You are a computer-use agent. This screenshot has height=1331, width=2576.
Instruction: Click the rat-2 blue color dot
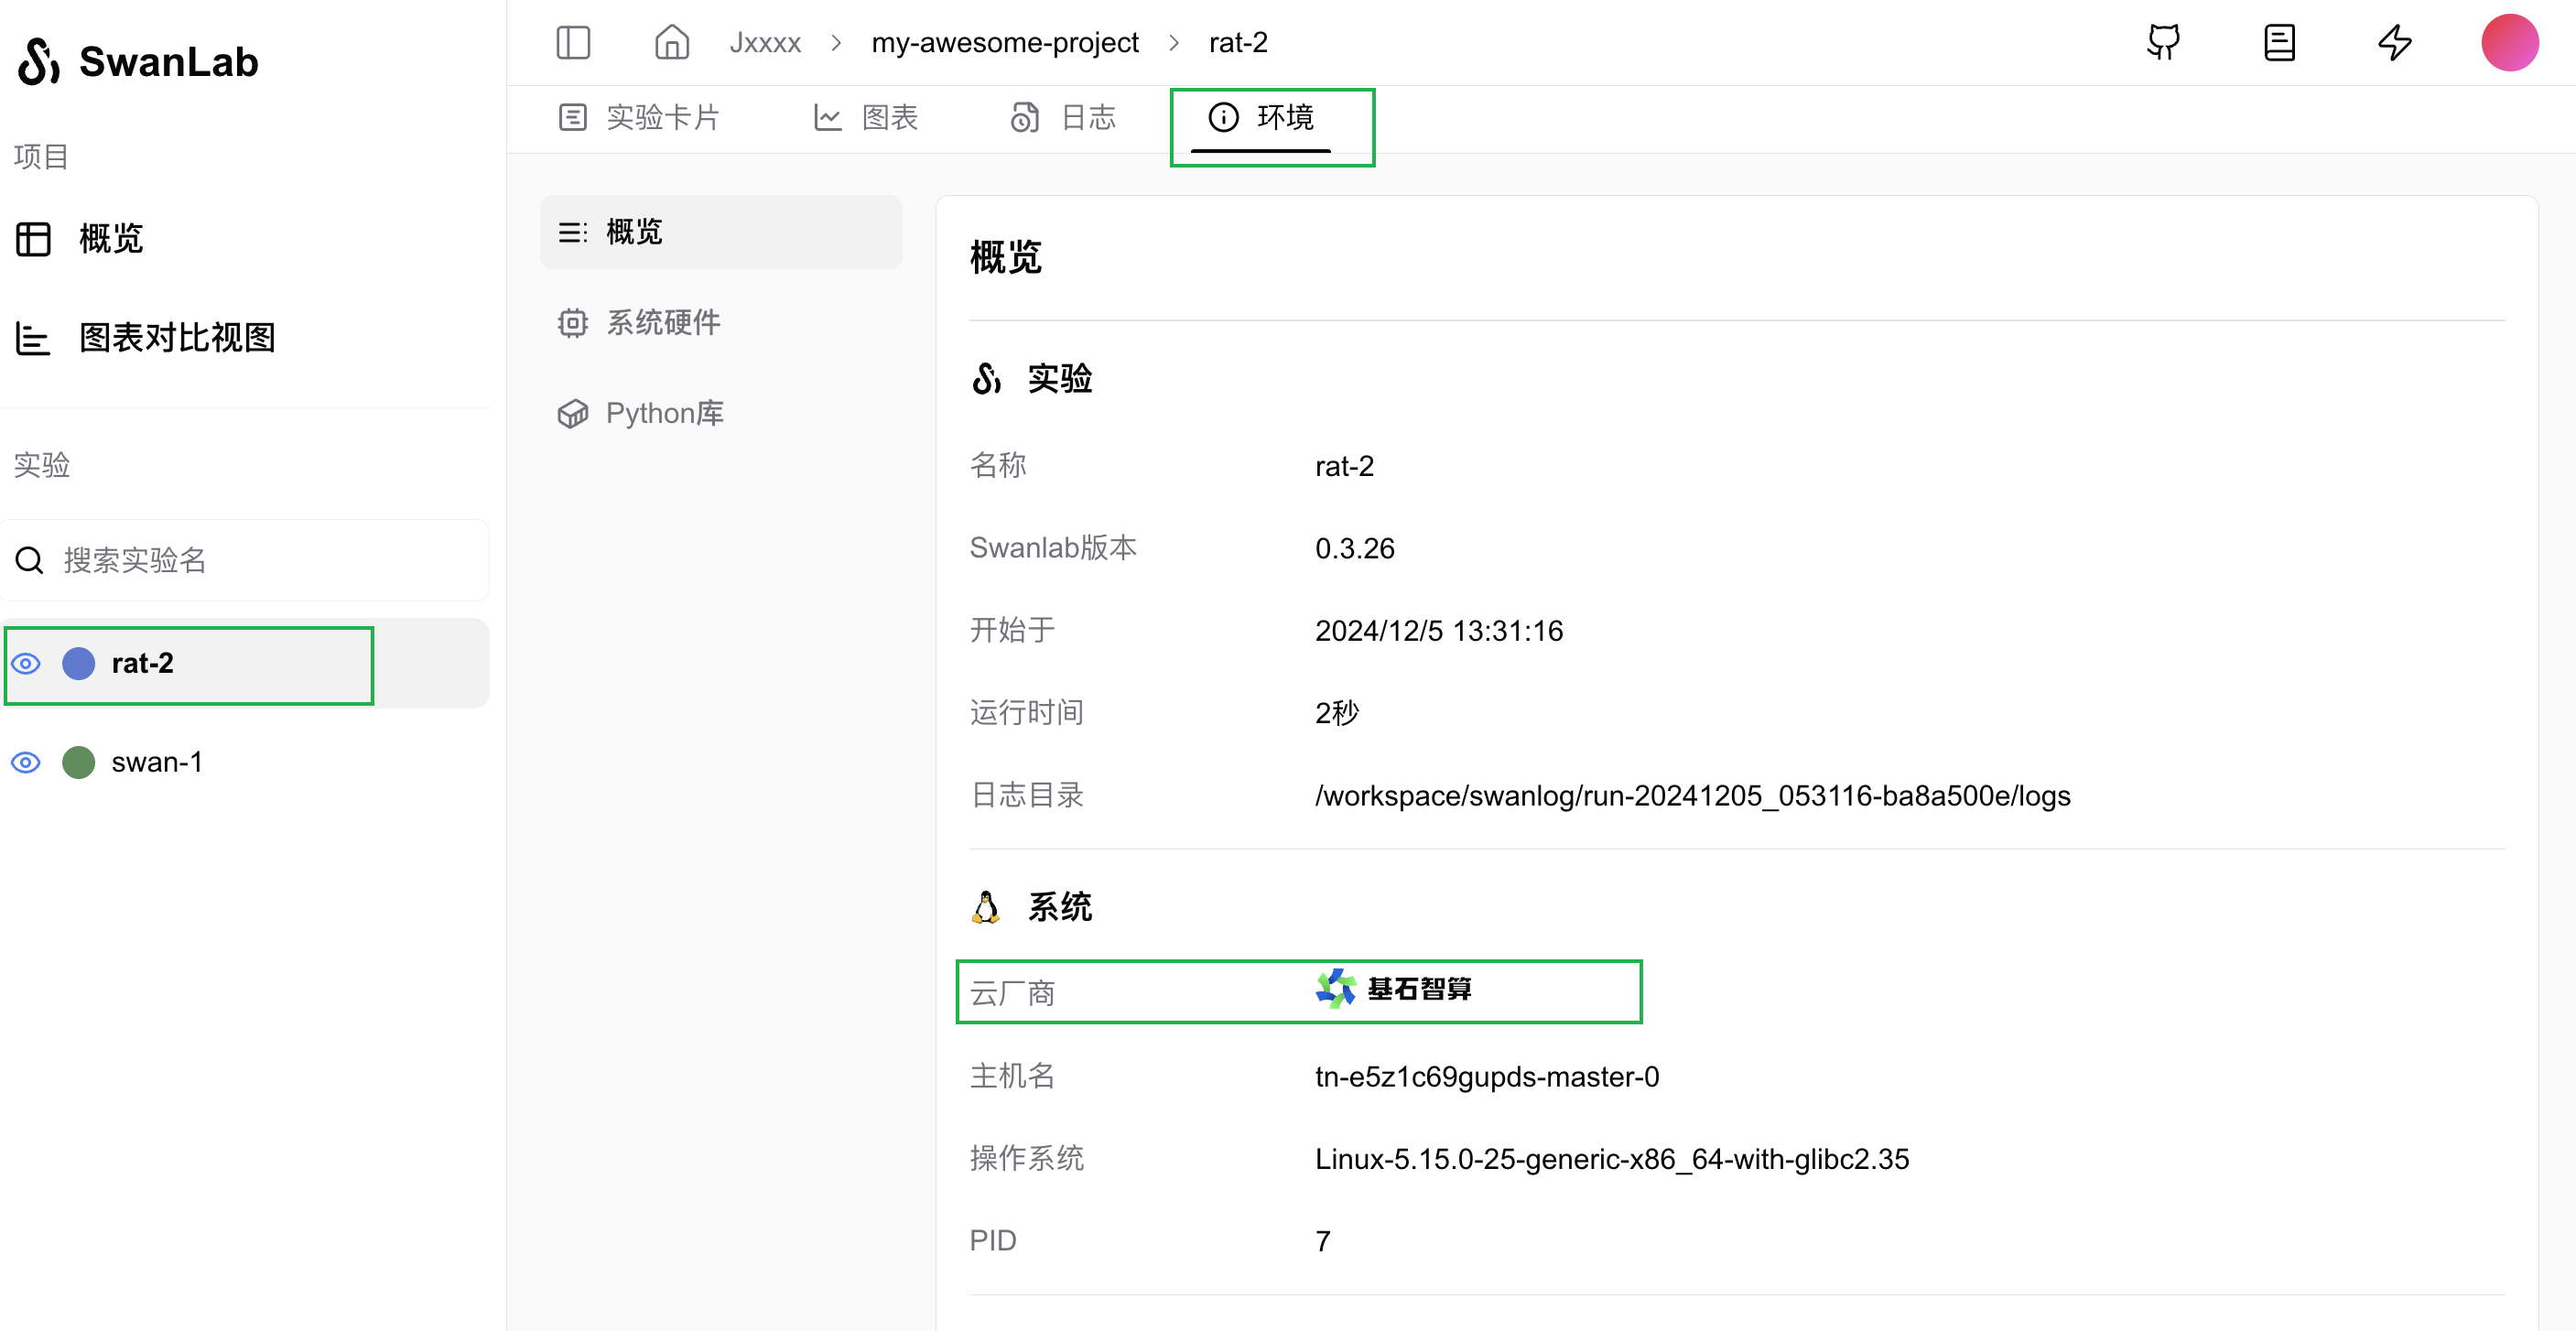pyautogui.click(x=79, y=664)
